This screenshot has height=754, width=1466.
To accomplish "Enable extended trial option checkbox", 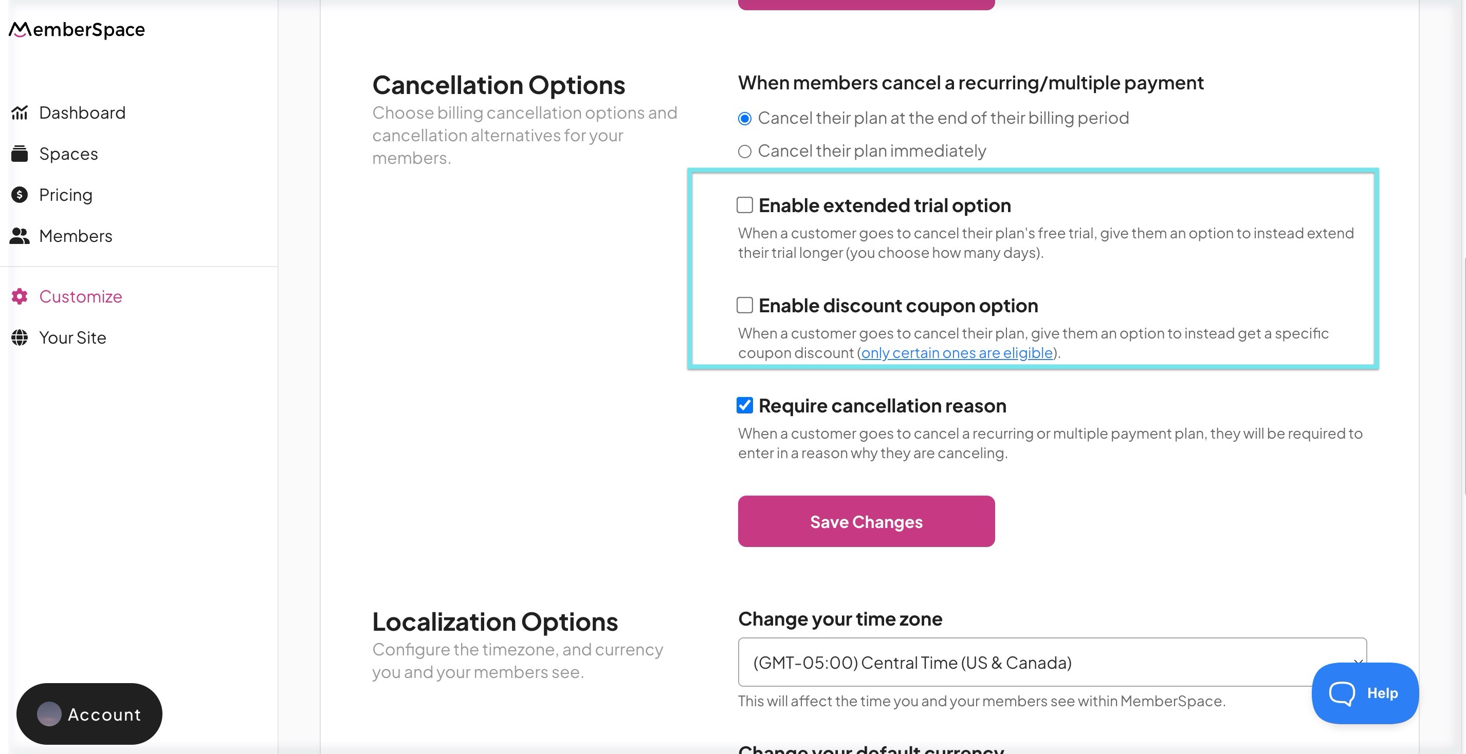I will (744, 205).
